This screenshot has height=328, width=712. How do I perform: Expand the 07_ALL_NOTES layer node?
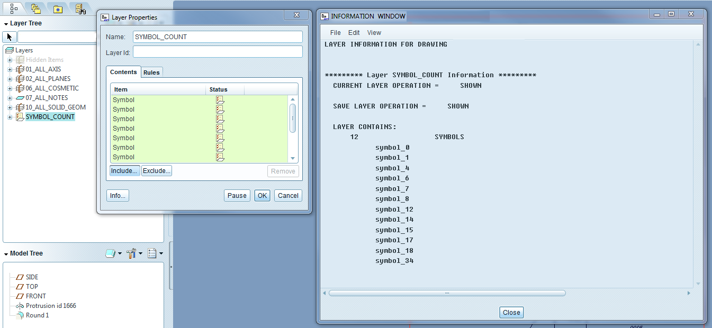click(10, 98)
